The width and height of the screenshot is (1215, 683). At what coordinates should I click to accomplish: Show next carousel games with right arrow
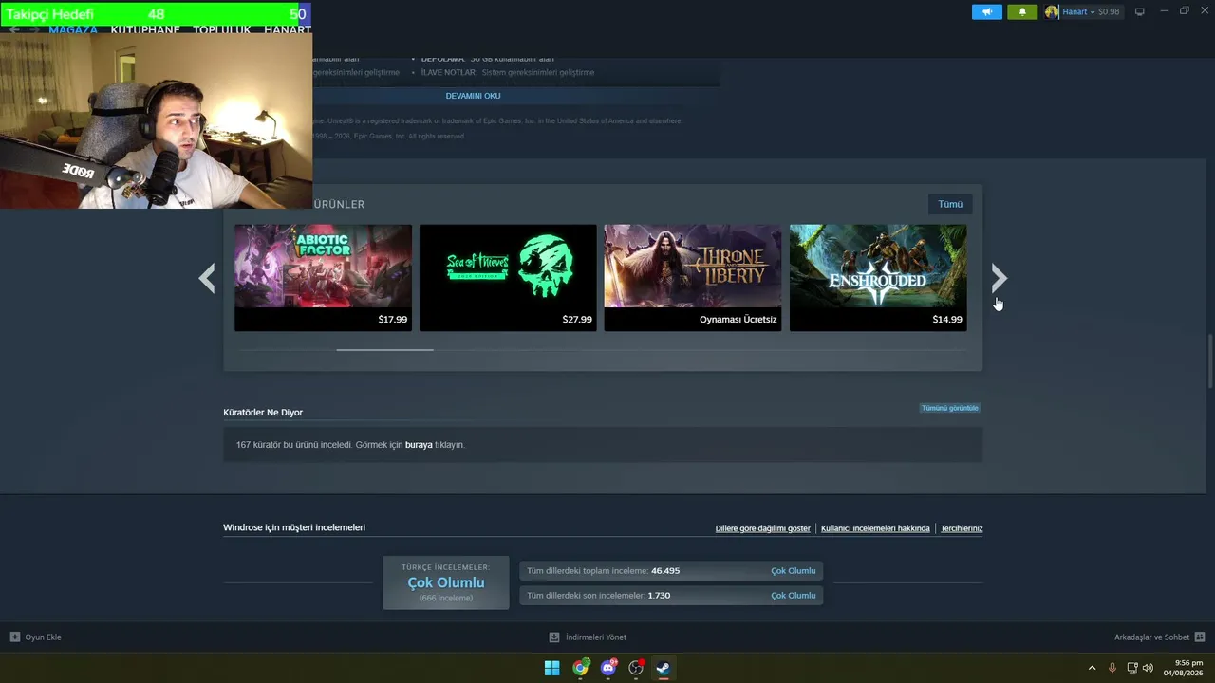coord(999,278)
